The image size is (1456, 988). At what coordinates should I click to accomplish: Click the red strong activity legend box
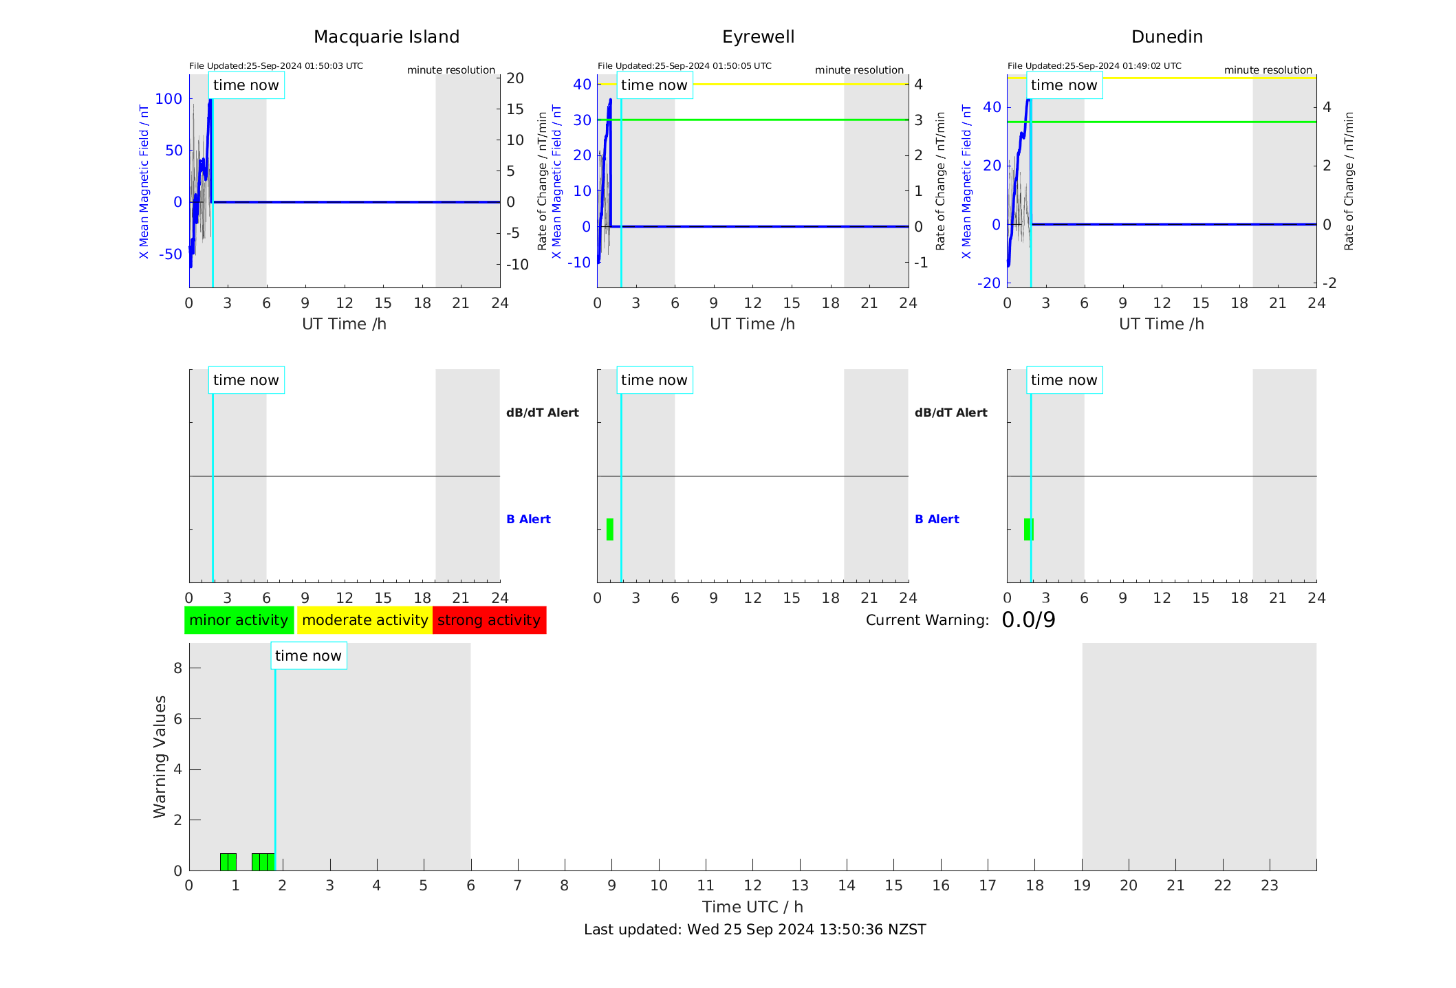tap(489, 620)
